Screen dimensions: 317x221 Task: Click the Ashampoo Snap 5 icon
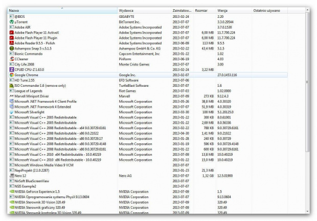pos(12,48)
